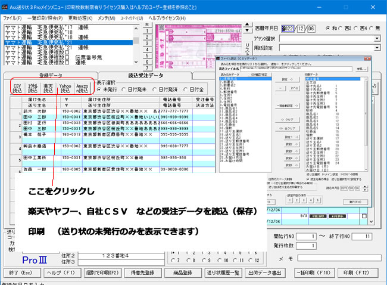Image resolution: width=387 pixels, height=285 pixels.
Task: Click the 楽天読込 Rakuten import button
Action: 50,88
